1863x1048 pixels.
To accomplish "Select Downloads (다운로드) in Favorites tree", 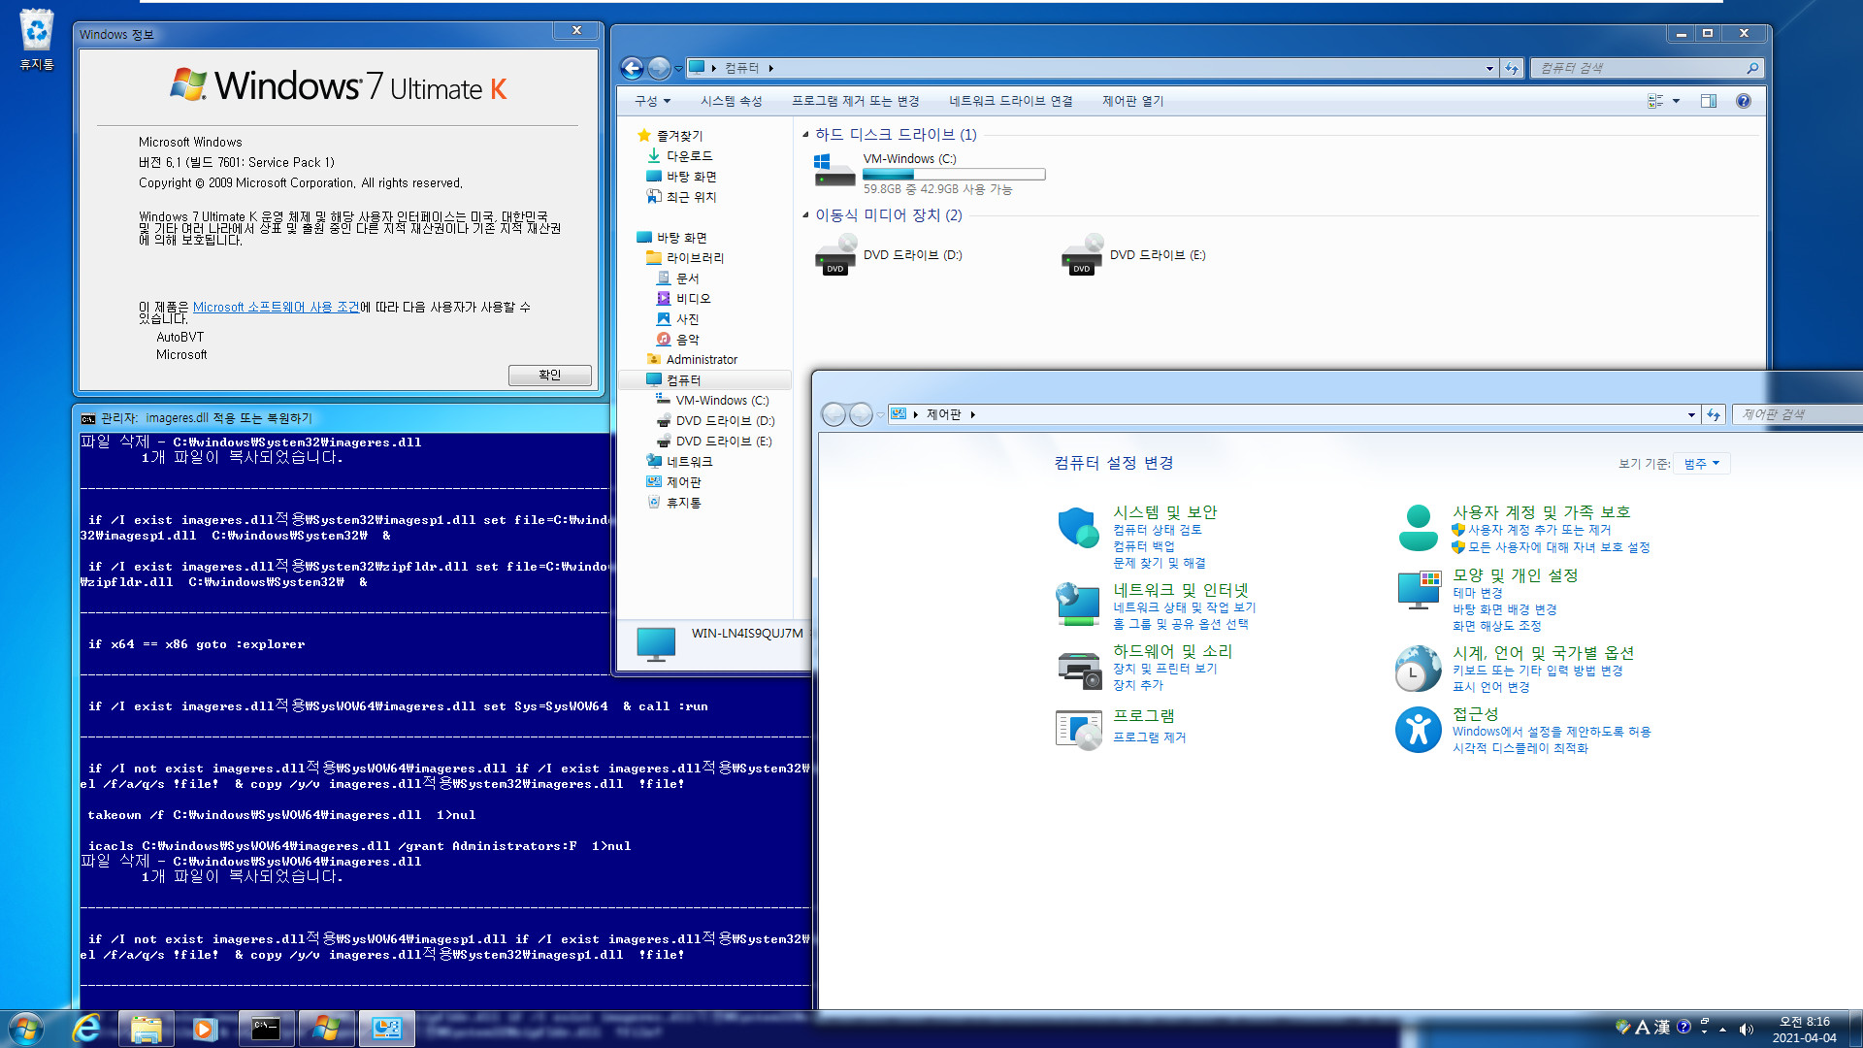I will 679,156.
